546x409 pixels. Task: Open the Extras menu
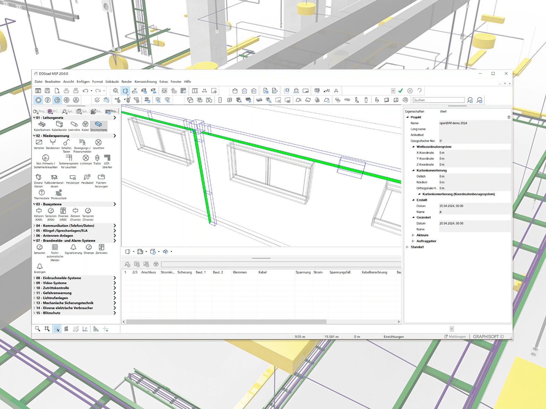coord(163,82)
